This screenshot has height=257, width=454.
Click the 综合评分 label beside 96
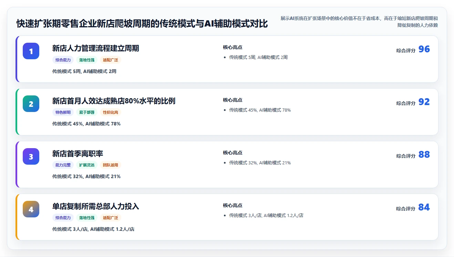pyautogui.click(x=406, y=51)
